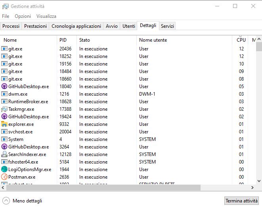Select the DWM-1 user name cell
262x210 pixels.
tap(147, 94)
